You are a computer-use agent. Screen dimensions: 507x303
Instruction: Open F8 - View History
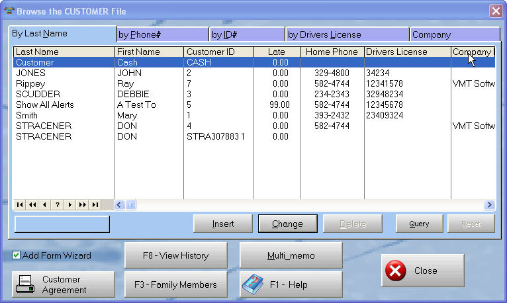(175, 255)
